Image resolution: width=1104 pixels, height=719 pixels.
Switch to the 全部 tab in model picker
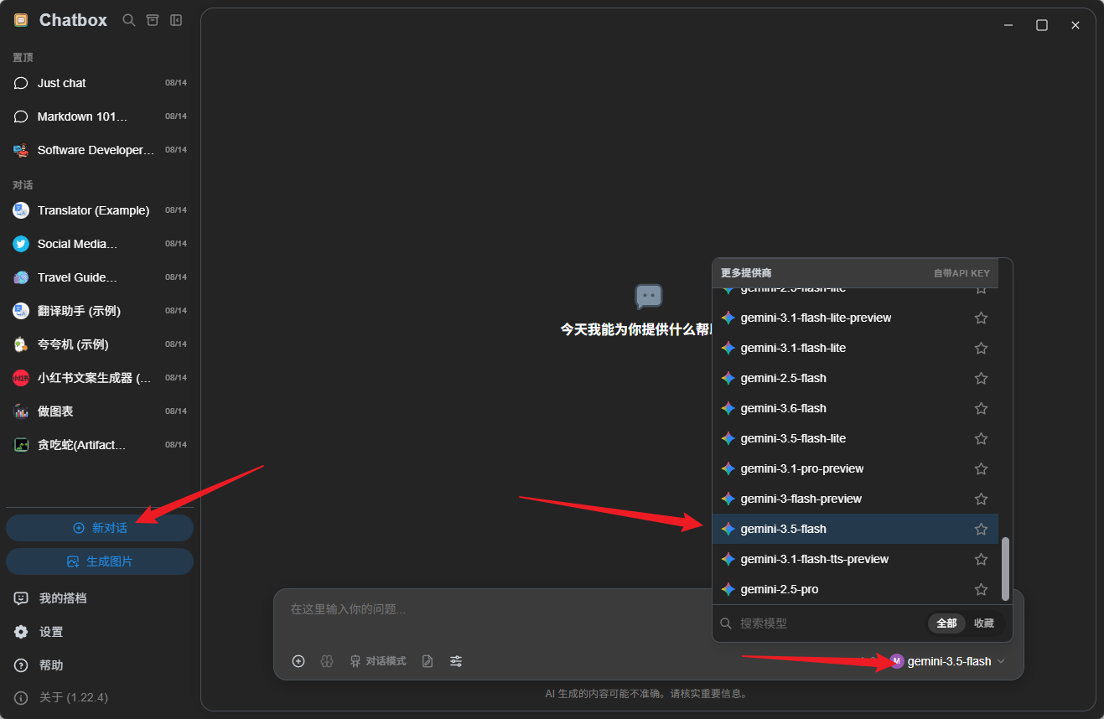946,623
